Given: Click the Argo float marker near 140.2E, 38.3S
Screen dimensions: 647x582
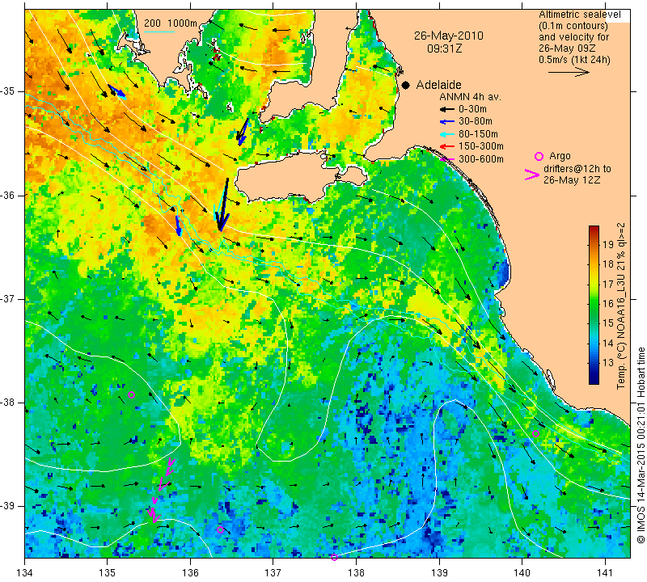Looking at the screenshot, I should (535, 433).
